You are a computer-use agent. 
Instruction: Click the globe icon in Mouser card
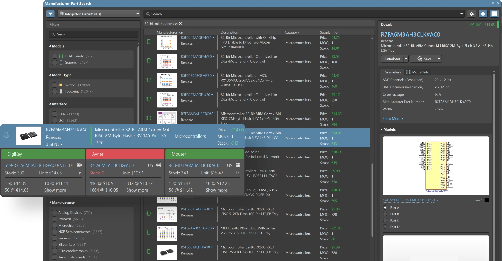coord(238,165)
